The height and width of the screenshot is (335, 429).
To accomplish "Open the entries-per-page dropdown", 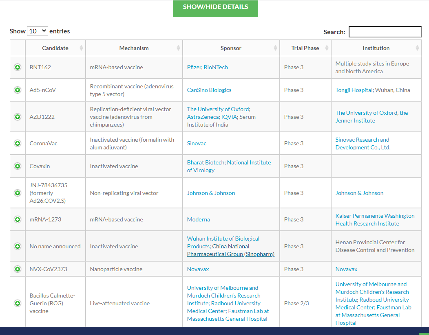I will click(x=38, y=31).
